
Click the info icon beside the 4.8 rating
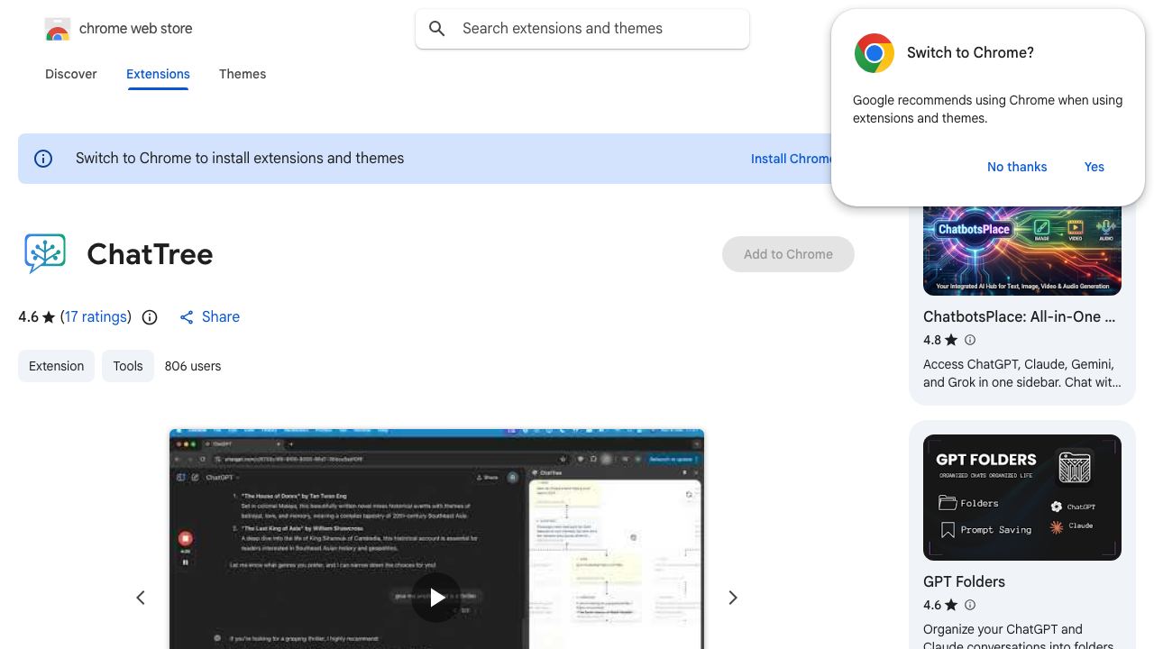pyautogui.click(x=970, y=340)
